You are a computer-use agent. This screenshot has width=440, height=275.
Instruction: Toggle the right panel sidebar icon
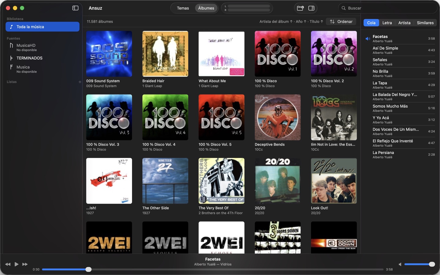coord(311,8)
